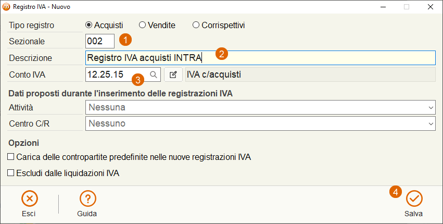
Task: Click the Descrizione text field
Action: coord(260,58)
